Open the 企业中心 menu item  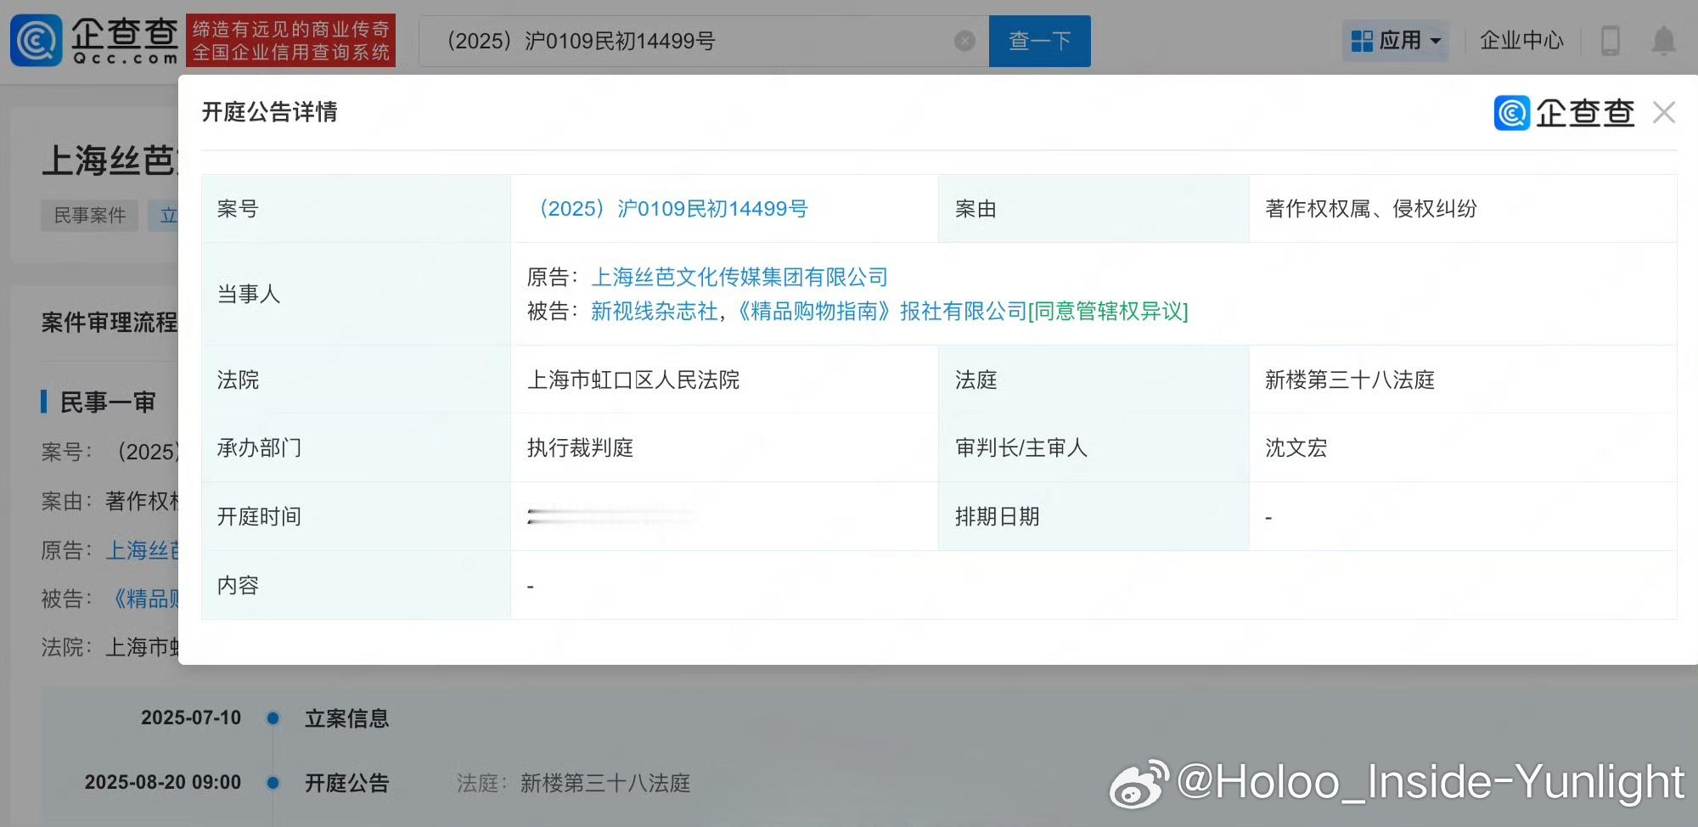[1521, 40]
